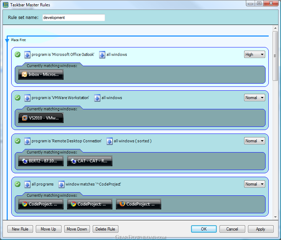Click the Delete Rule button
281x240 pixels.
(x=105, y=229)
